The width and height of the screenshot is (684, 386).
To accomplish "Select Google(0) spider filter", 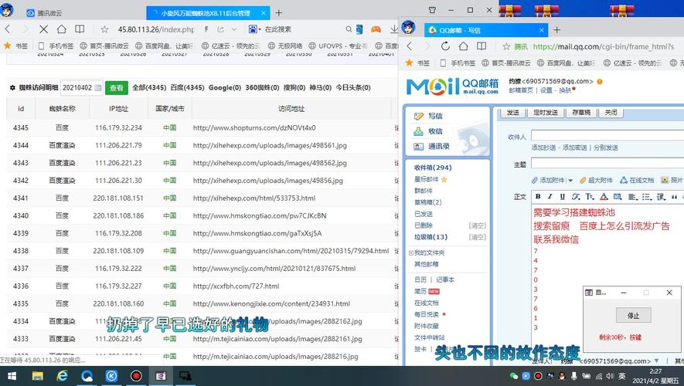I will click(225, 87).
